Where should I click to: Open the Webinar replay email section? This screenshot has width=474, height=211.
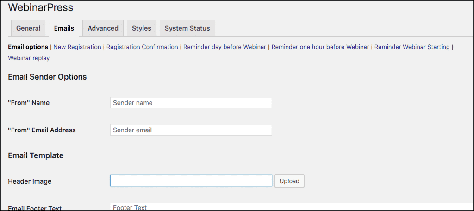click(29, 58)
